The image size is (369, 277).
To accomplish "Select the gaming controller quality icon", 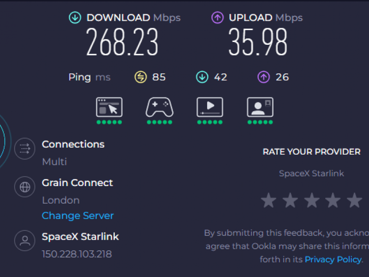I will (x=160, y=107).
